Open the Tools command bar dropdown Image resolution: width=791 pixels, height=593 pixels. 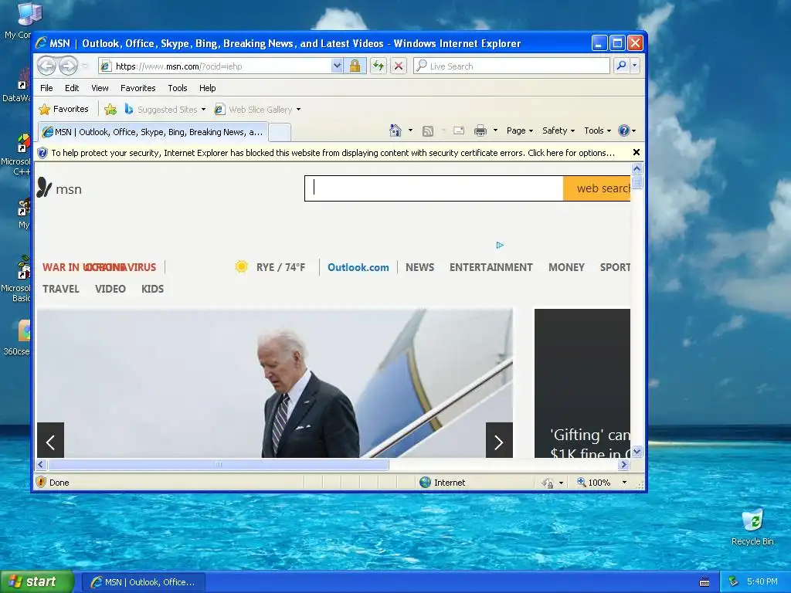click(x=597, y=130)
